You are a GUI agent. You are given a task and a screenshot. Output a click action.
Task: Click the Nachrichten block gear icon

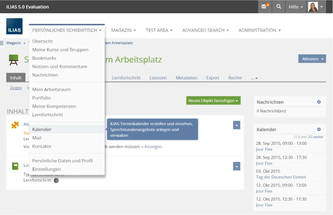[x=319, y=102]
